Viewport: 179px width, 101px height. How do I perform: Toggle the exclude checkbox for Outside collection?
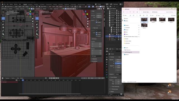click(117, 24)
